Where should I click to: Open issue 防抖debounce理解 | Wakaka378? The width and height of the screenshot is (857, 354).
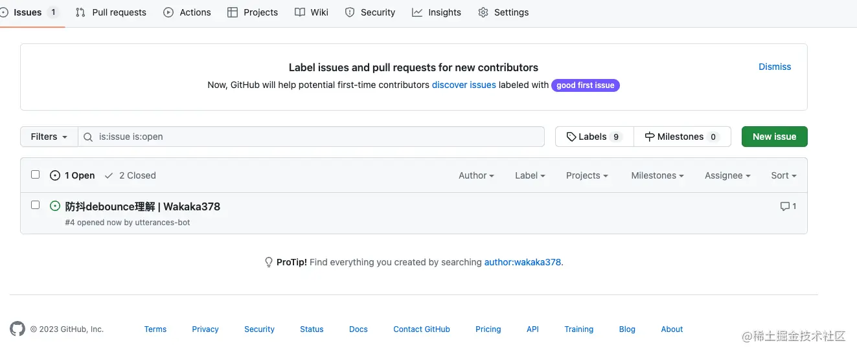click(x=143, y=206)
